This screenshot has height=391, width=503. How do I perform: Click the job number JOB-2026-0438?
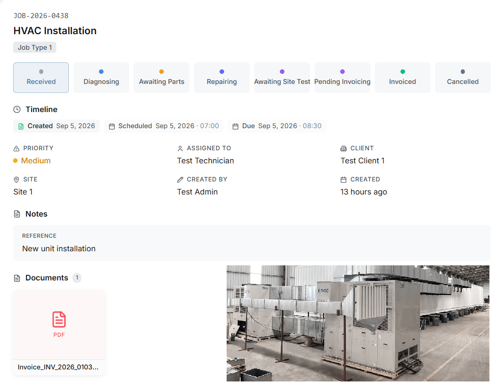(x=41, y=16)
